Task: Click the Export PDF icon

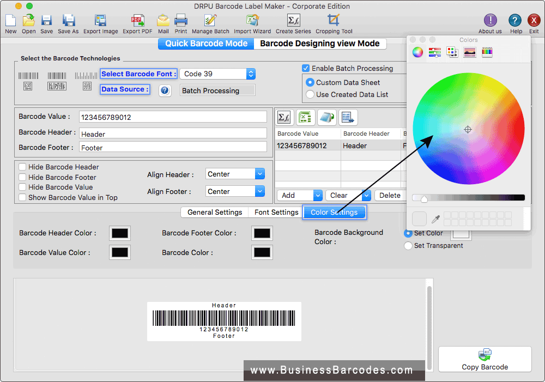Action: tap(137, 21)
